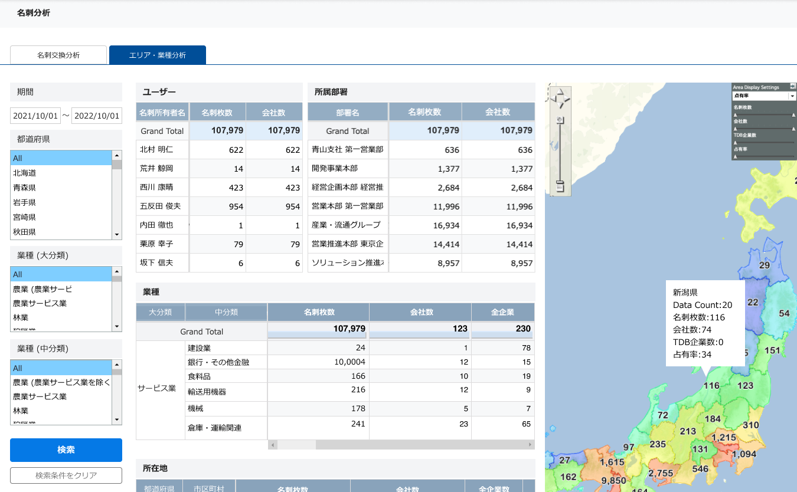Pan the map down with arrow
The image size is (797, 492).
560,106
